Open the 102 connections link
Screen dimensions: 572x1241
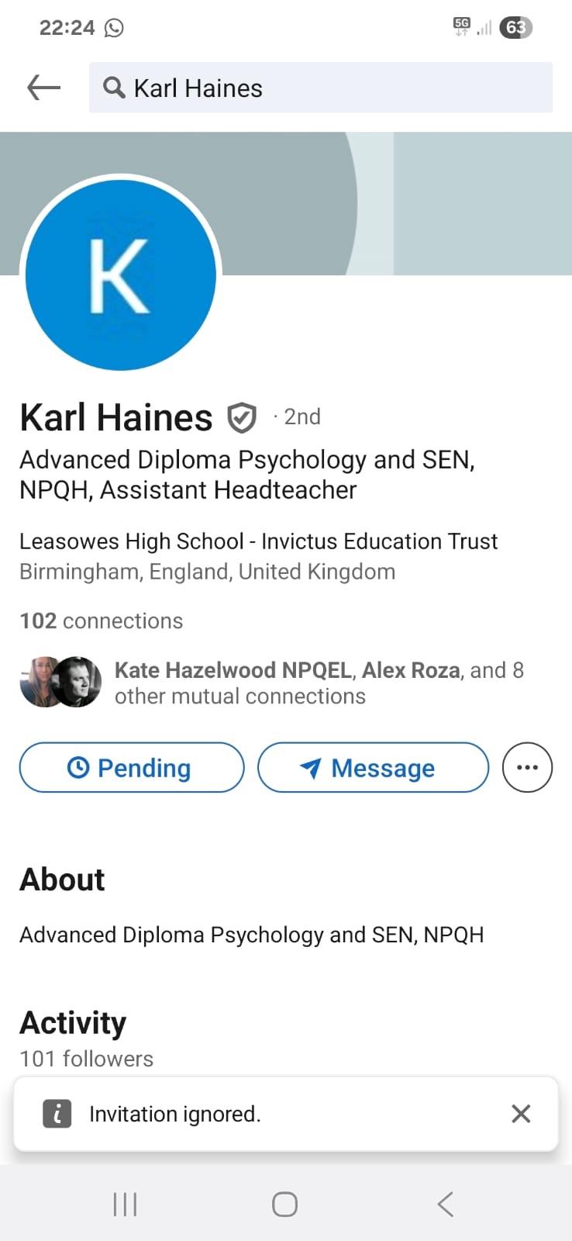102,620
